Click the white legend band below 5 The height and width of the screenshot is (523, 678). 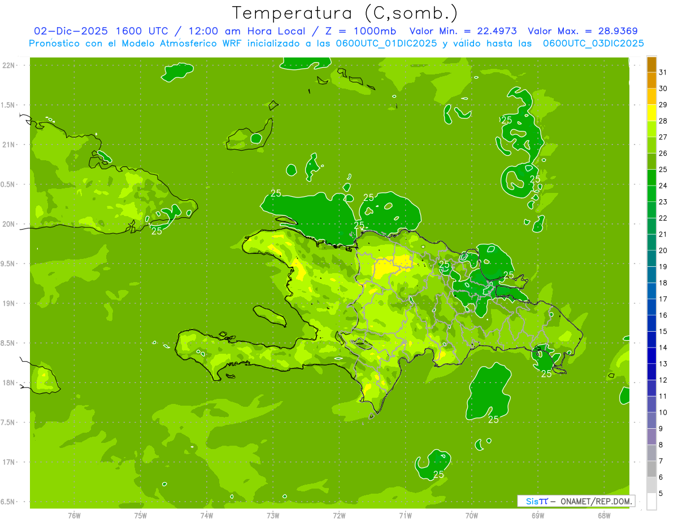click(651, 502)
